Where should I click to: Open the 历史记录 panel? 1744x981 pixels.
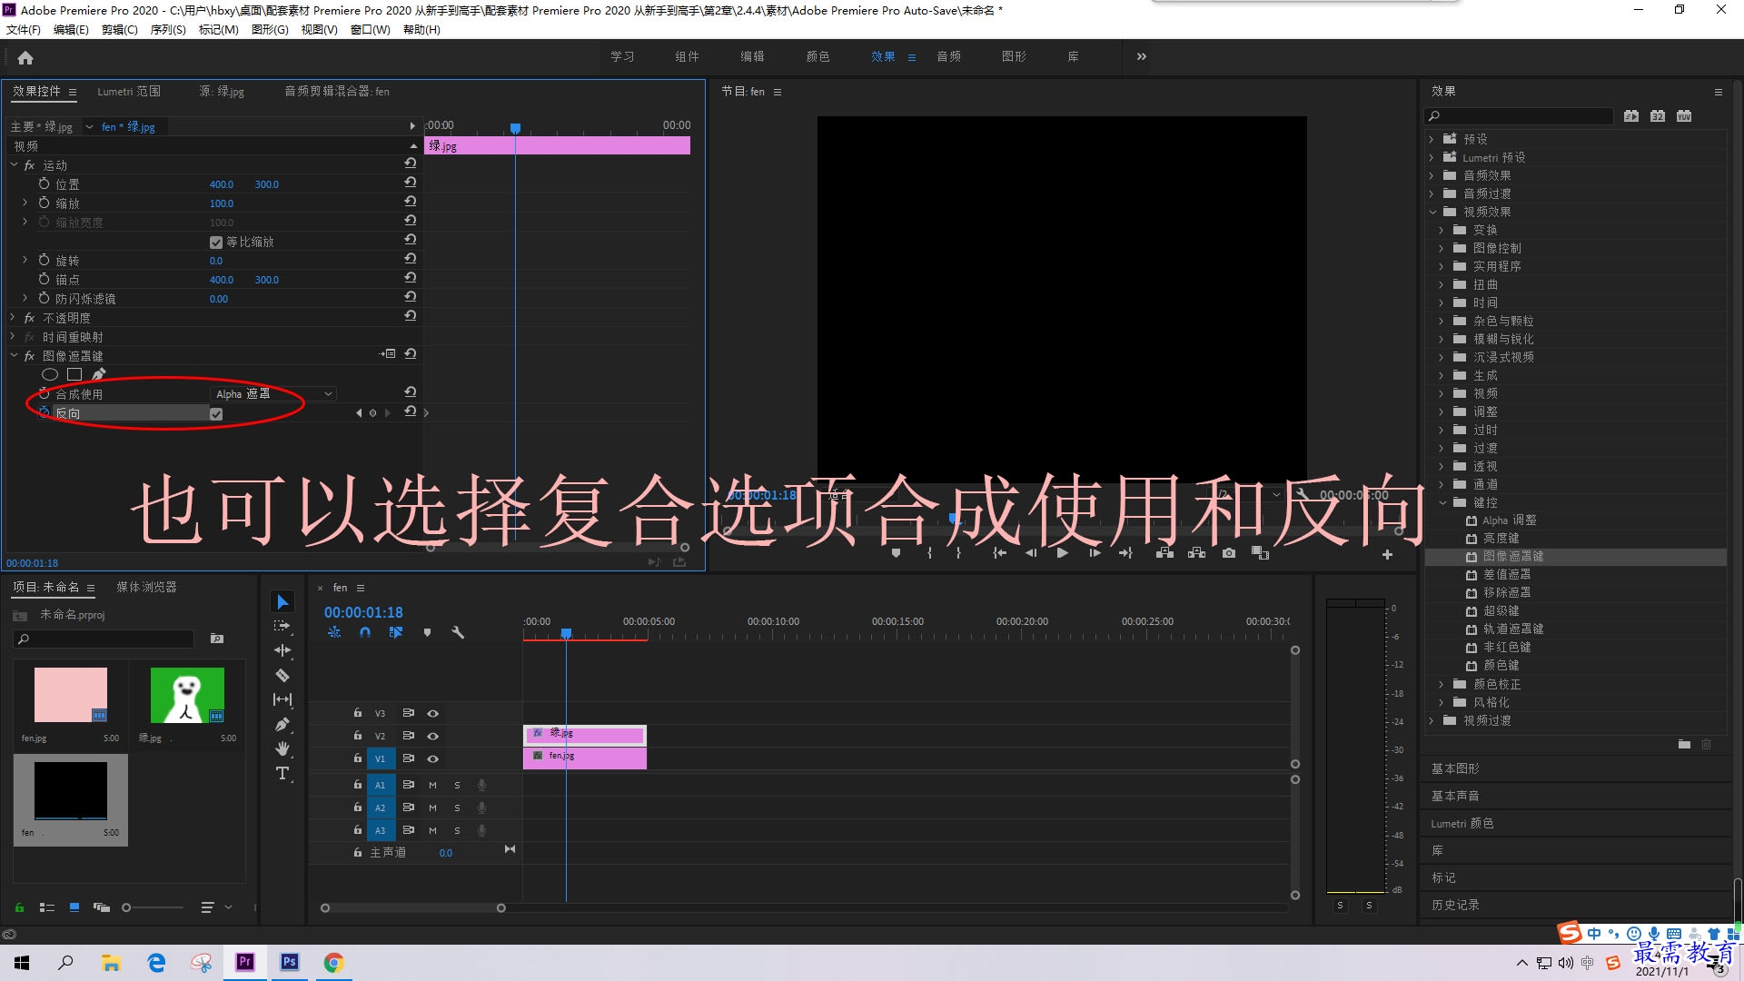coord(1455,905)
